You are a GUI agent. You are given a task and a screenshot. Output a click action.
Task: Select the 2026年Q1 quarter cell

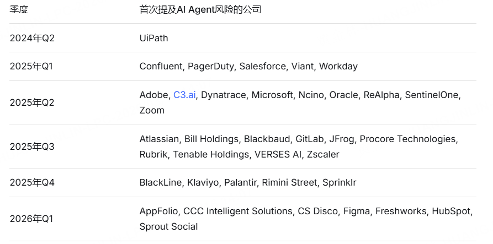click(33, 219)
